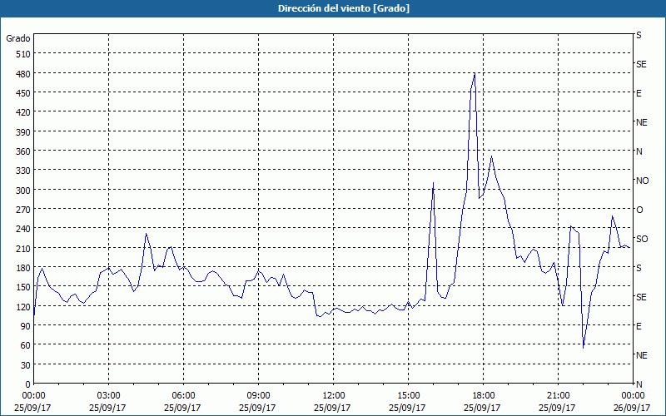
Task: Select the 390 value on the y-axis
Action: pyautogui.click(x=23, y=131)
